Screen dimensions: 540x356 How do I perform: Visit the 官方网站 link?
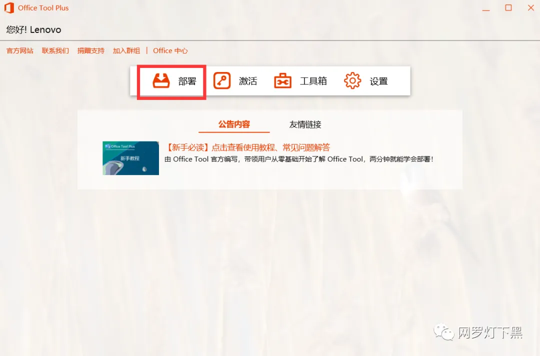click(x=20, y=50)
